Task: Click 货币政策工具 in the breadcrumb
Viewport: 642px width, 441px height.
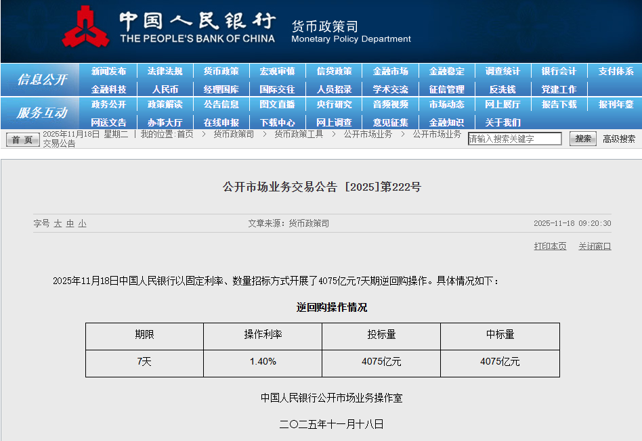Action: [299, 134]
